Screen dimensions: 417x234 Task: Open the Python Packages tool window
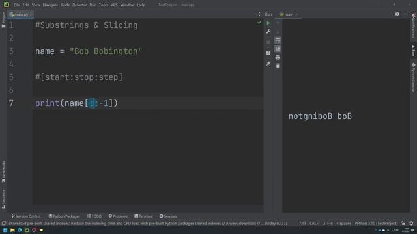tap(64, 216)
